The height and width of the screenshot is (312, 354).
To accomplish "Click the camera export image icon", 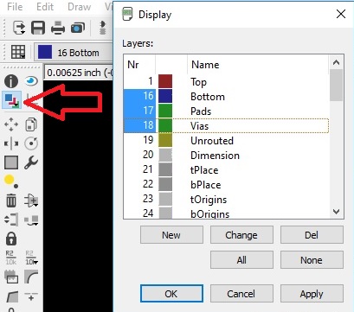I will click(x=77, y=28).
